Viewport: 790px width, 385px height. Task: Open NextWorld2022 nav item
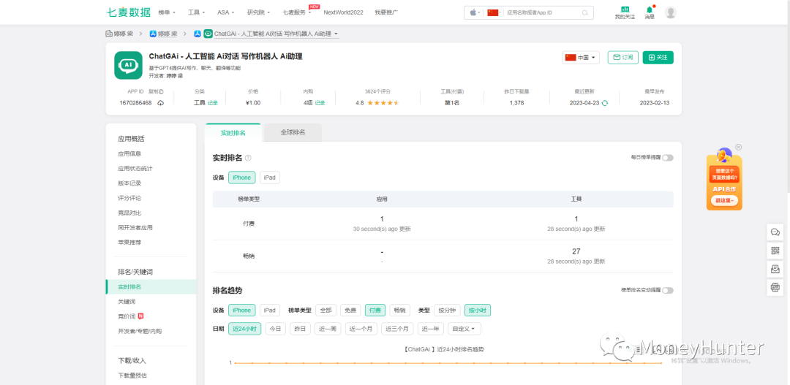click(x=343, y=12)
